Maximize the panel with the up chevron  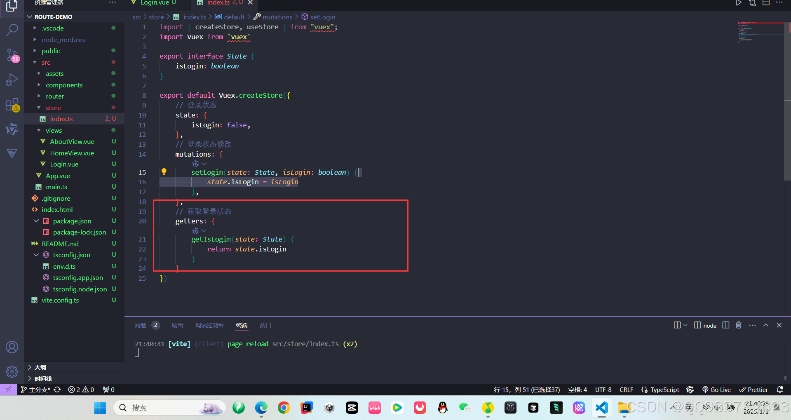pos(766,325)
